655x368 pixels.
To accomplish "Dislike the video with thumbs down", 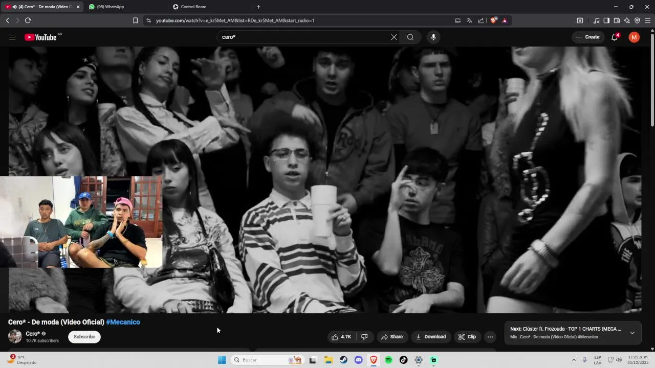I will pos(364,337).
